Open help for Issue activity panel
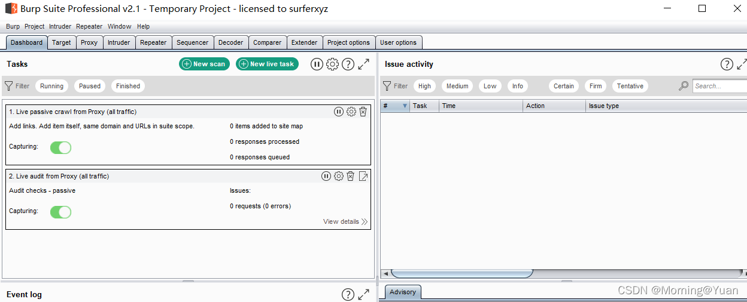747x302 pixels. [x=727, y=64]
